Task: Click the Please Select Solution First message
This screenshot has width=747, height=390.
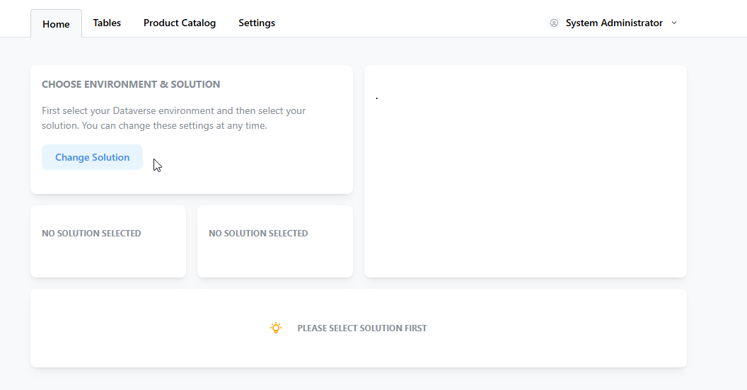Action: (x=362, y=328)
